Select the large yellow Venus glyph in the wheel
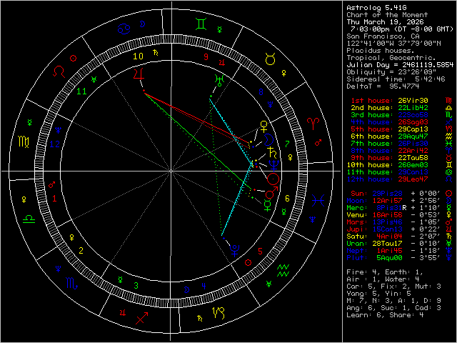Screen dimensions: 457x343 (x=263, y=126)
